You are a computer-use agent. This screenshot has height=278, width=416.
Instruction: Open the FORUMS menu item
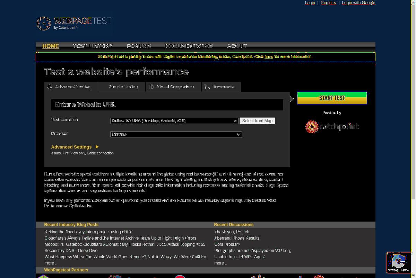point(139,46)
